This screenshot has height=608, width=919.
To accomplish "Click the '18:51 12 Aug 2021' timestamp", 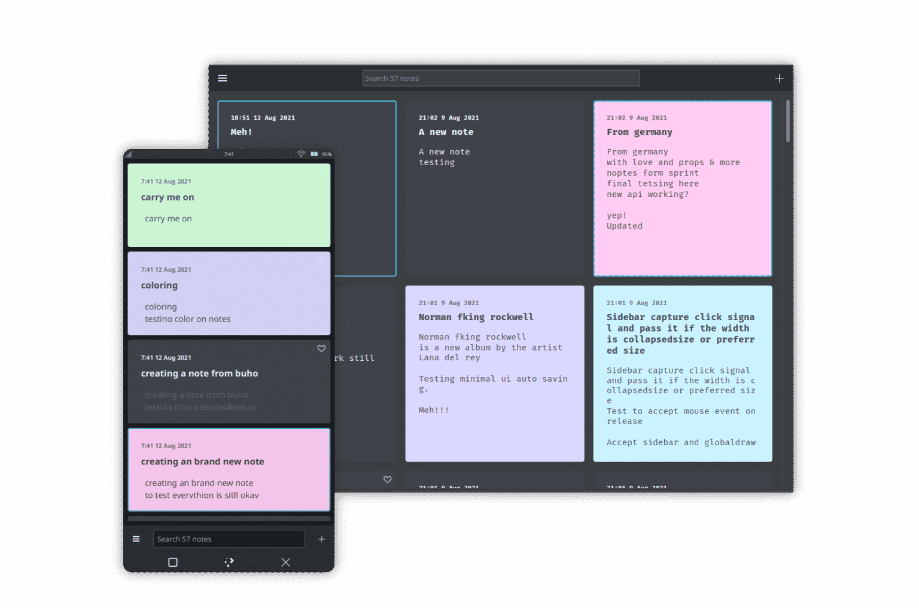I will (263, 118).
